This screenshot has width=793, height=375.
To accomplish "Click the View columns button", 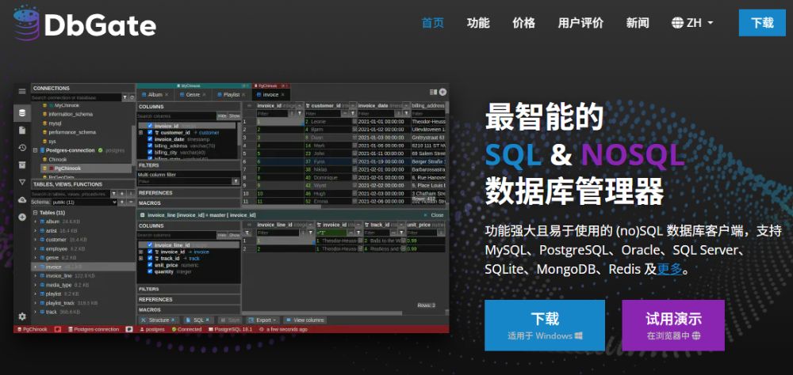I will coord(305,320).
